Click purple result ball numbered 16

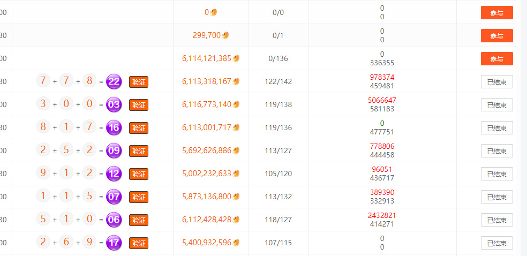click(x=114, y=127)
